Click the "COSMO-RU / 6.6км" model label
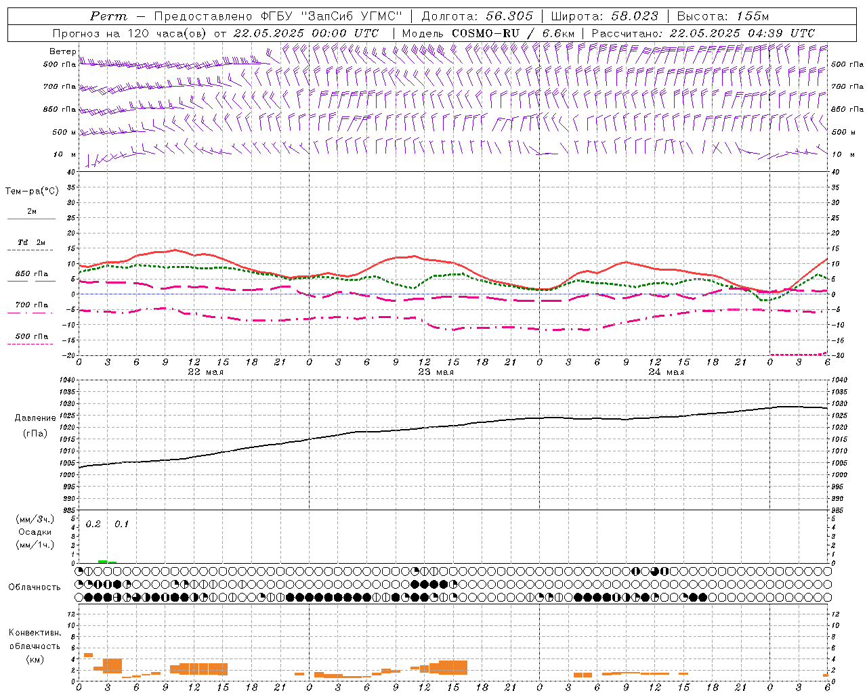This screenshot has width=867, height=693. coord(513,33)
